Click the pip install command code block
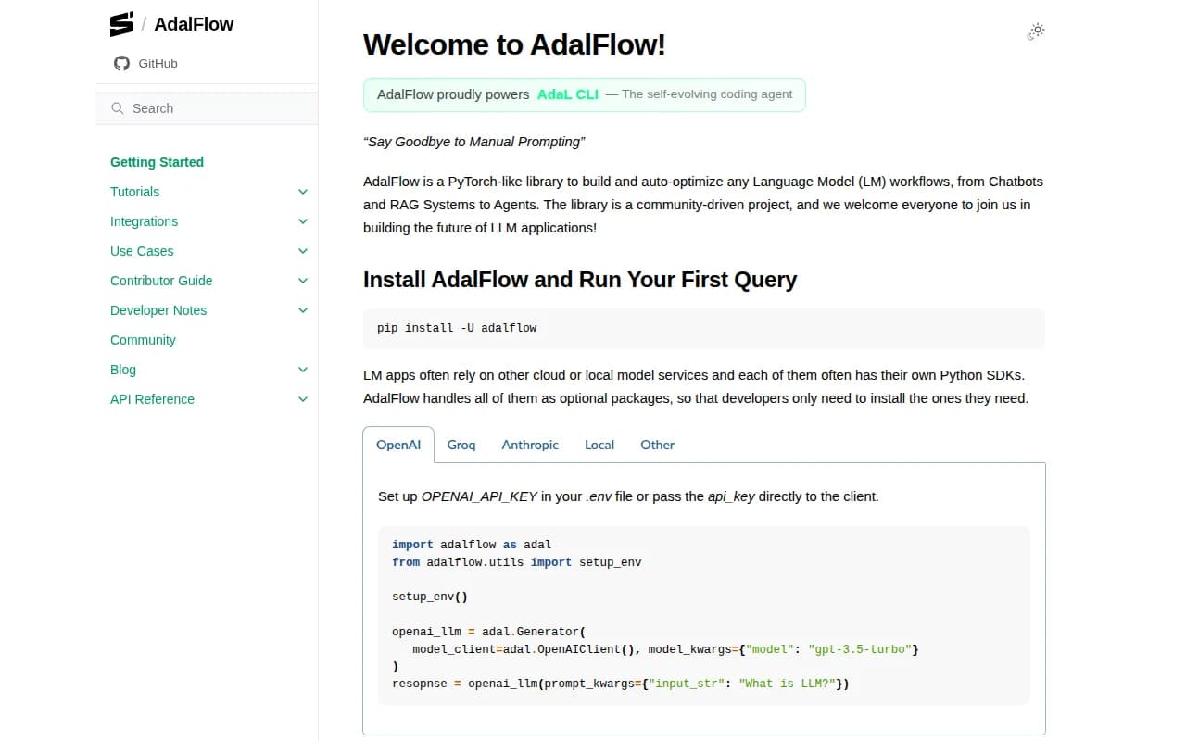 pyautogui.click(x=704, y=328)
